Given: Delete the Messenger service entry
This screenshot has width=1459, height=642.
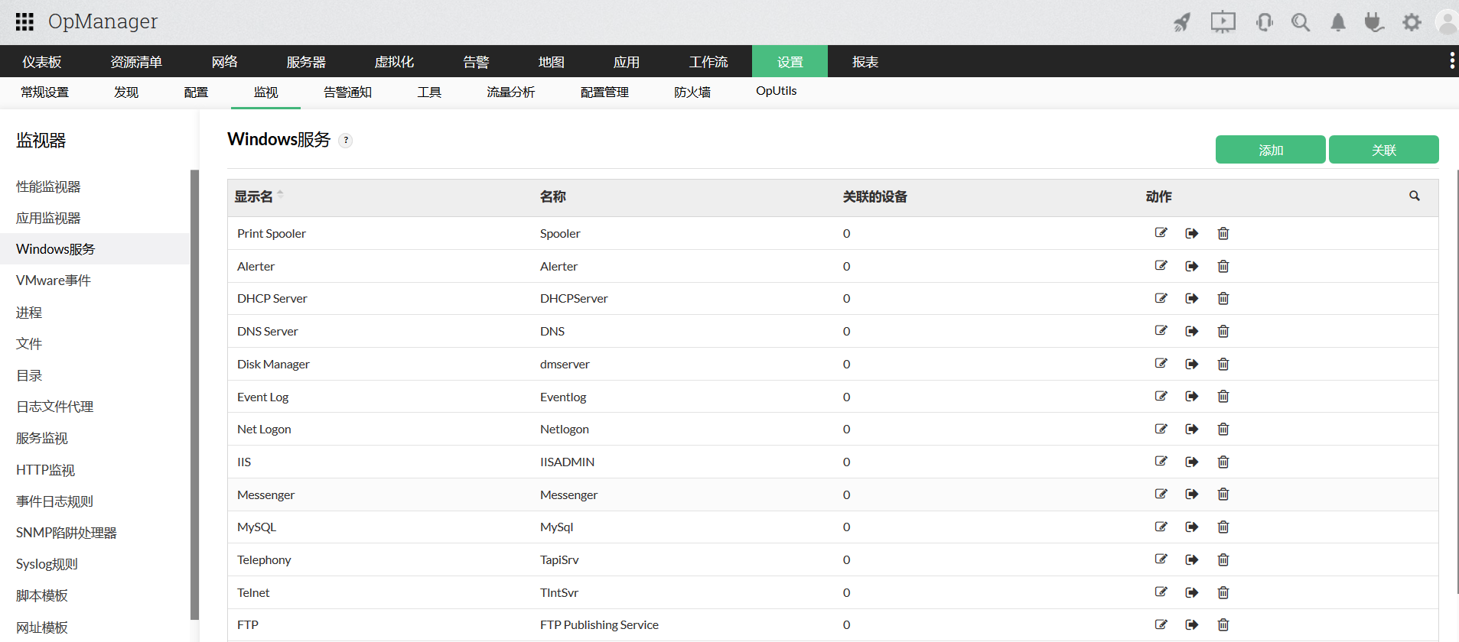Looking at the screenshot, I should (1223, 494).
